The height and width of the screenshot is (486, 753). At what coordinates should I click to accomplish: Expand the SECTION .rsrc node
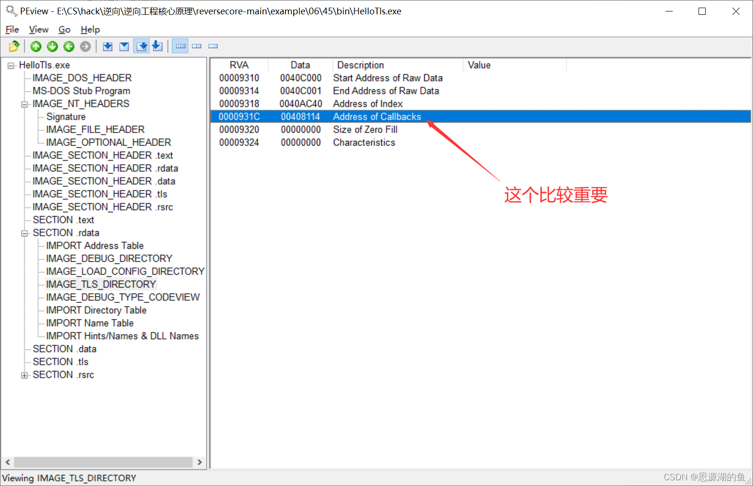(x=24, y=375)
